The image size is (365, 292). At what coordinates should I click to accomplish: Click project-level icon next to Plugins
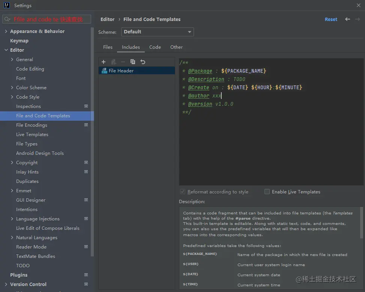coord(86,275)
